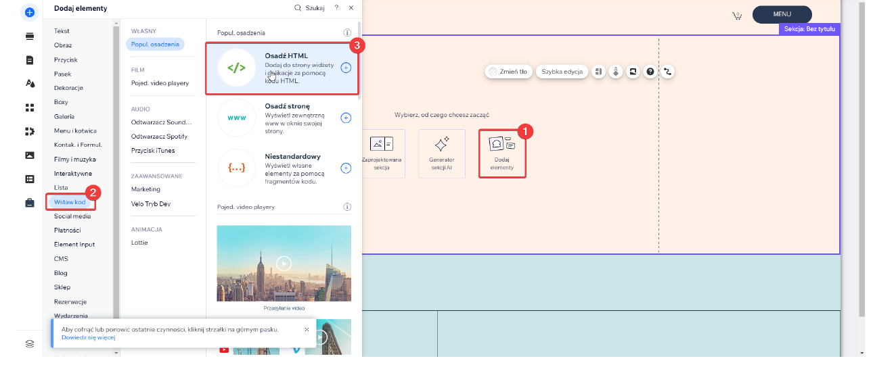Select the Blog category
873x365 pixels.
click(61, 273)
